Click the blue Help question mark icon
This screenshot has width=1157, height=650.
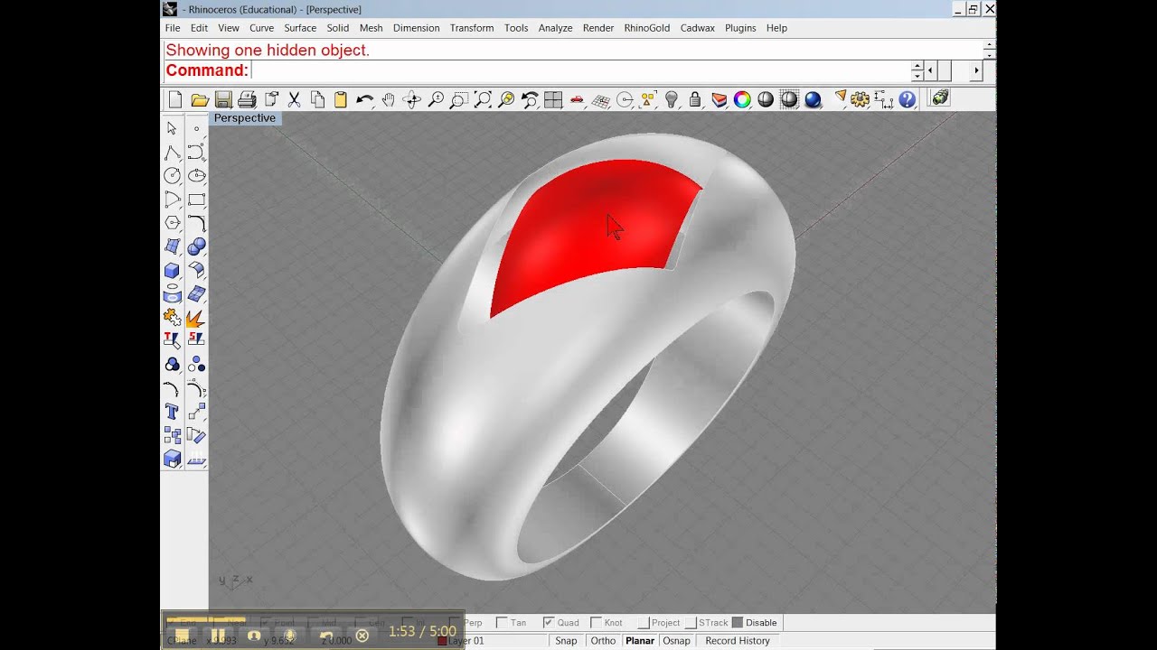(907, 99)
